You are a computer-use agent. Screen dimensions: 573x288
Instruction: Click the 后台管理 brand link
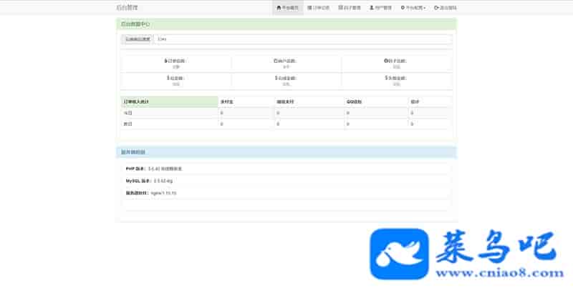click(x=127, y=8)
